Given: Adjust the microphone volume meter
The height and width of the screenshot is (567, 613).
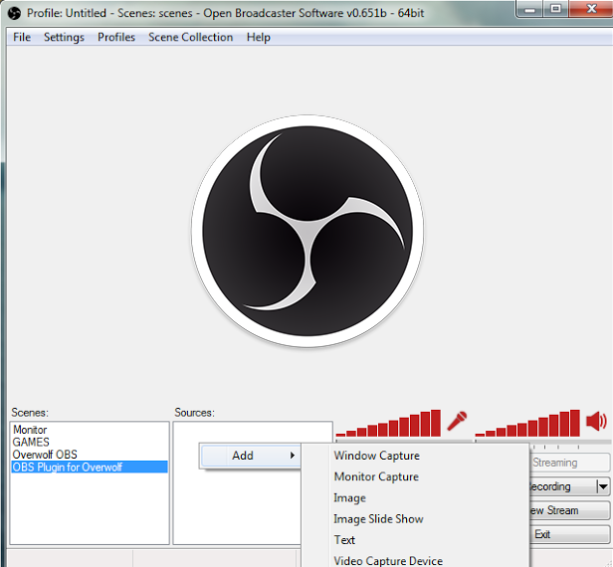Looking at the screenshot, I should click(x=388, y=423).
